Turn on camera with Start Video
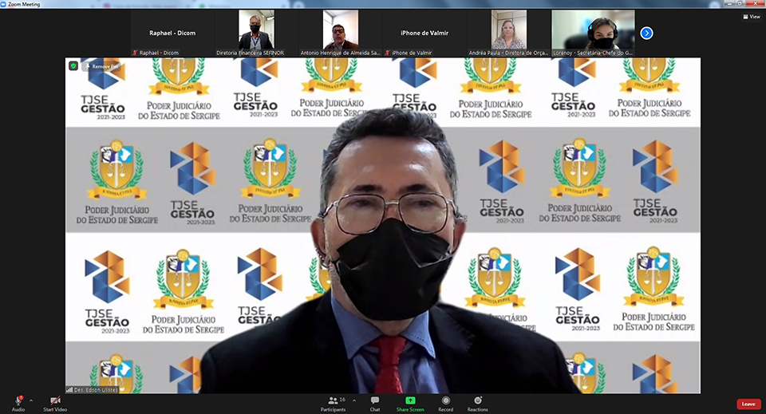This screenshot has width=766, height=414. pos(55,400)
